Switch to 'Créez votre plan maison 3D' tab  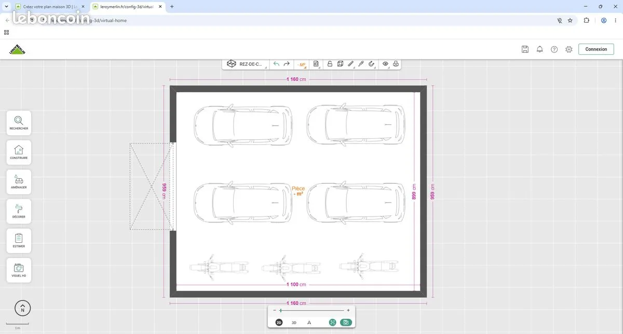point(50,7)
